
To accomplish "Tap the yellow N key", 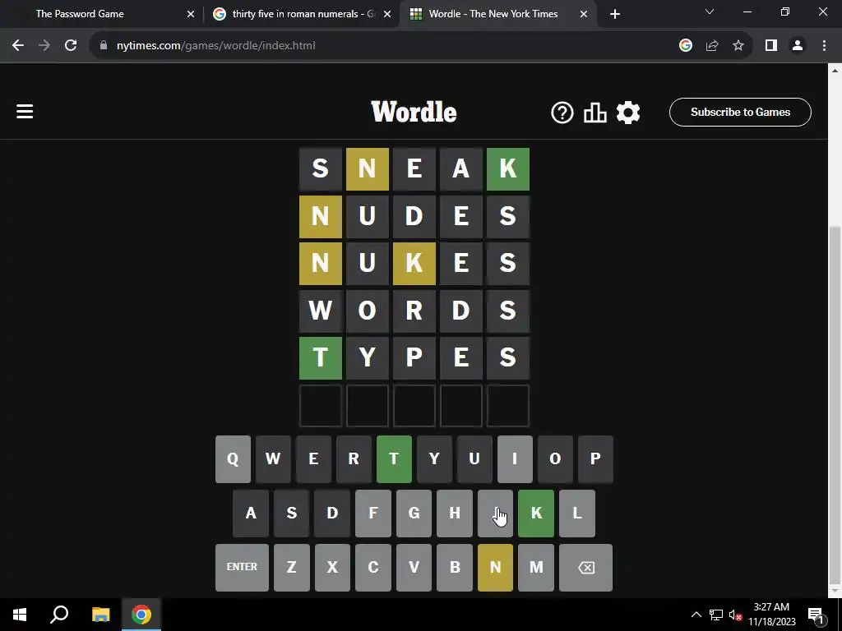I will (x=495, y=567).
